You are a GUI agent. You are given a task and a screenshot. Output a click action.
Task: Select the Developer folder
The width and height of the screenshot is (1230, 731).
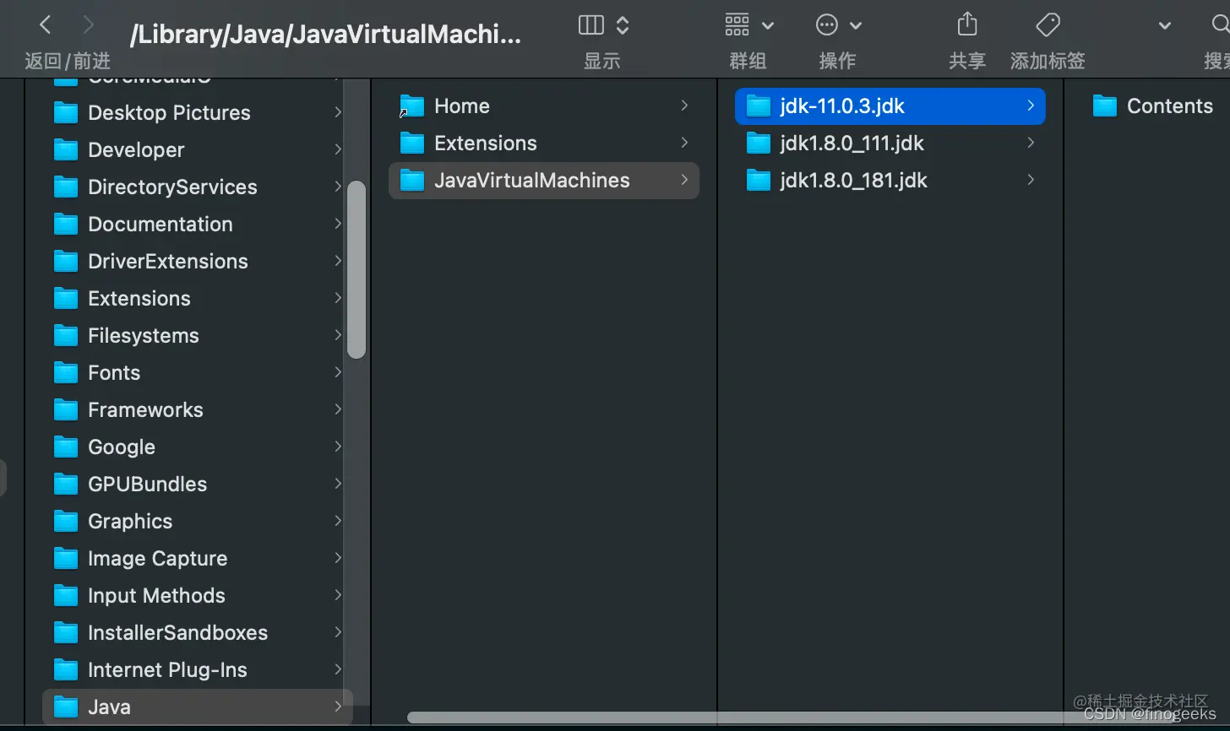click(198, 149)
